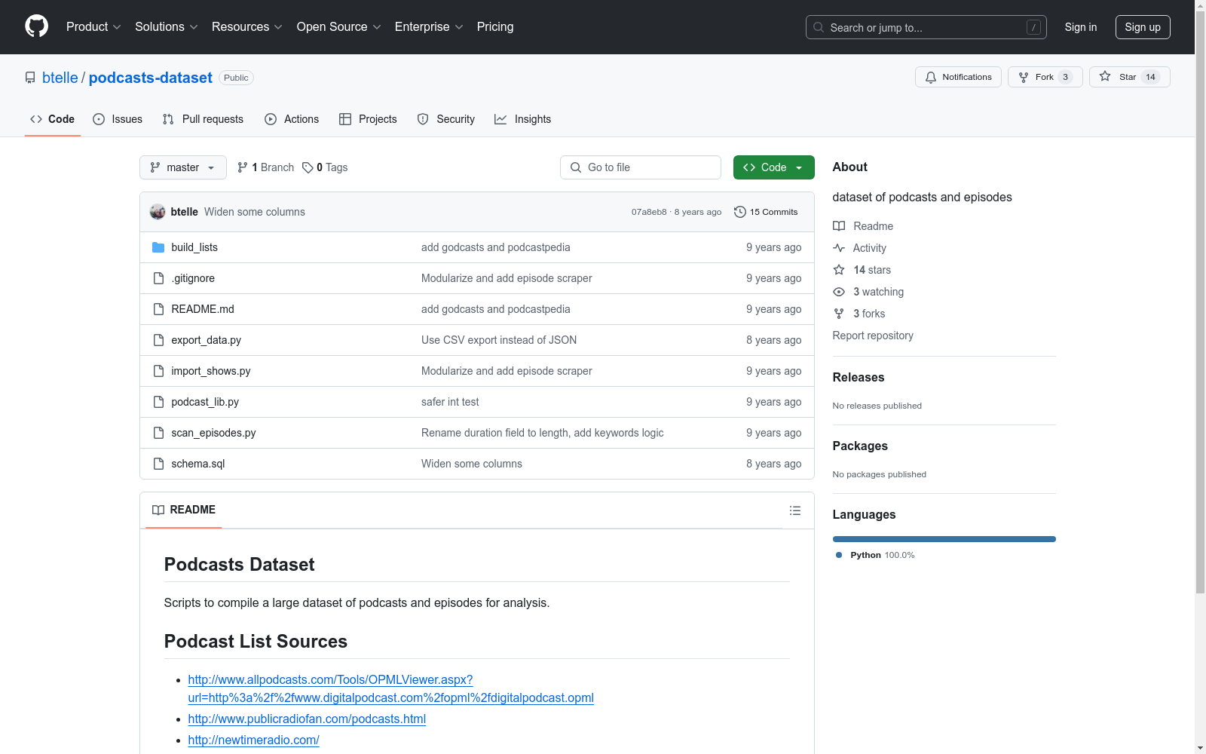Click the fork icon next to 3 forks

pos(839,314)
